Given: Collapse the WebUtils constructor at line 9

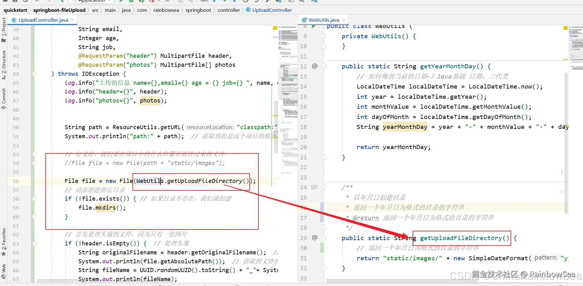Looking at the screenshot, I should [x=324, y=36].
